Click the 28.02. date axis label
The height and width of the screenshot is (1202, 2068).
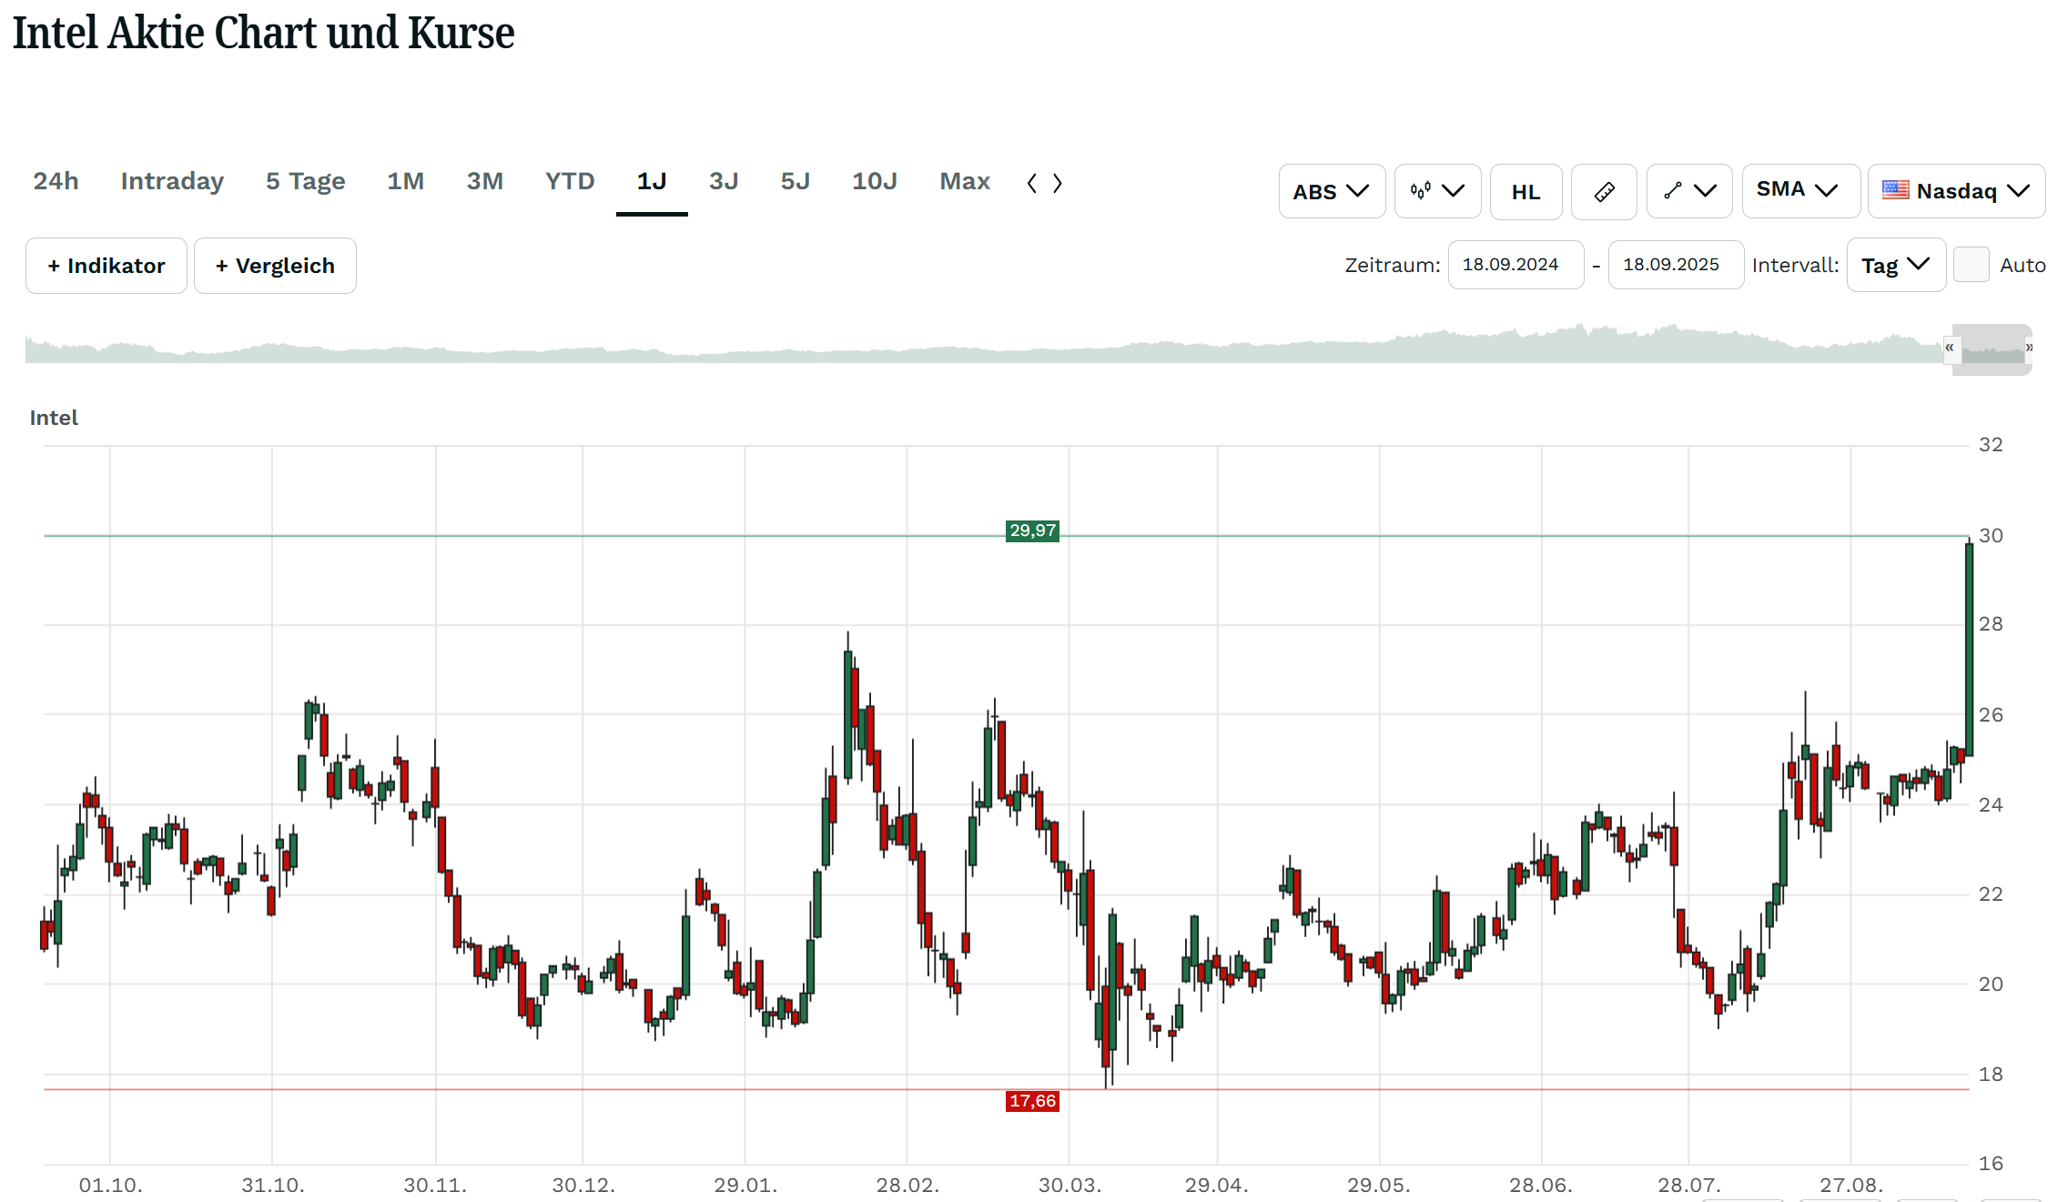[907, 1186]
